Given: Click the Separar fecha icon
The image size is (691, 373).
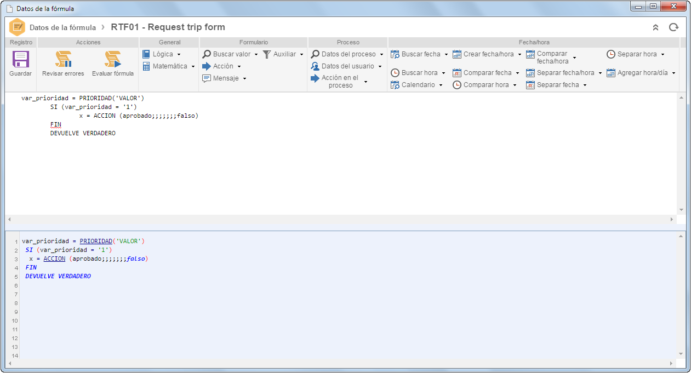Looking at the screenshot, I should coord(530,85).
